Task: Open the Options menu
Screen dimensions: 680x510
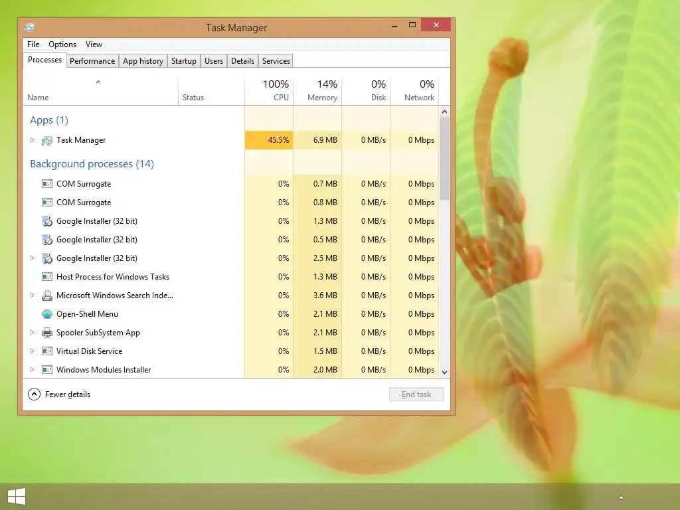Action: (x=62, y=44)
